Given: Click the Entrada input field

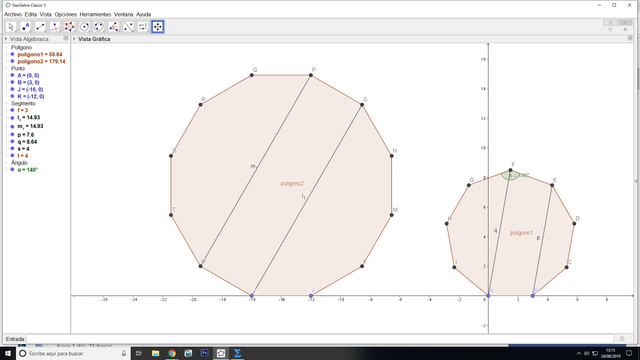Looking at the screenshot, I should click(320, 339).
